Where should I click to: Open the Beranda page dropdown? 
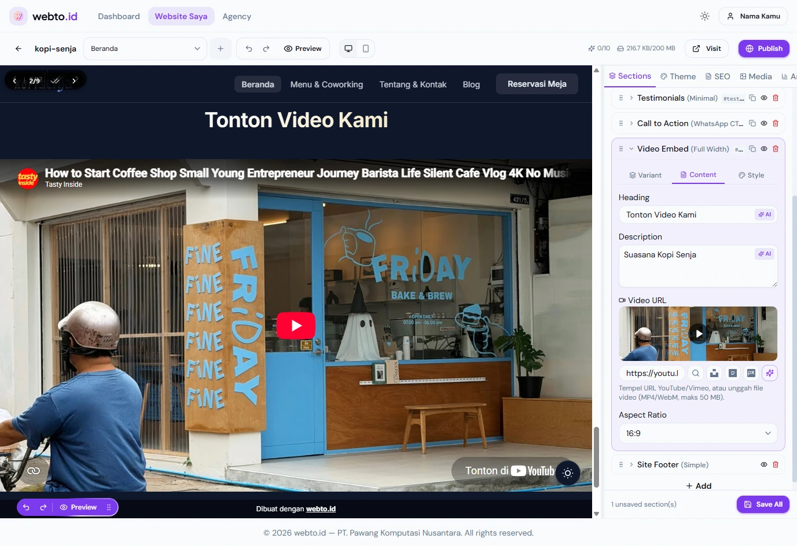point(145,49)
